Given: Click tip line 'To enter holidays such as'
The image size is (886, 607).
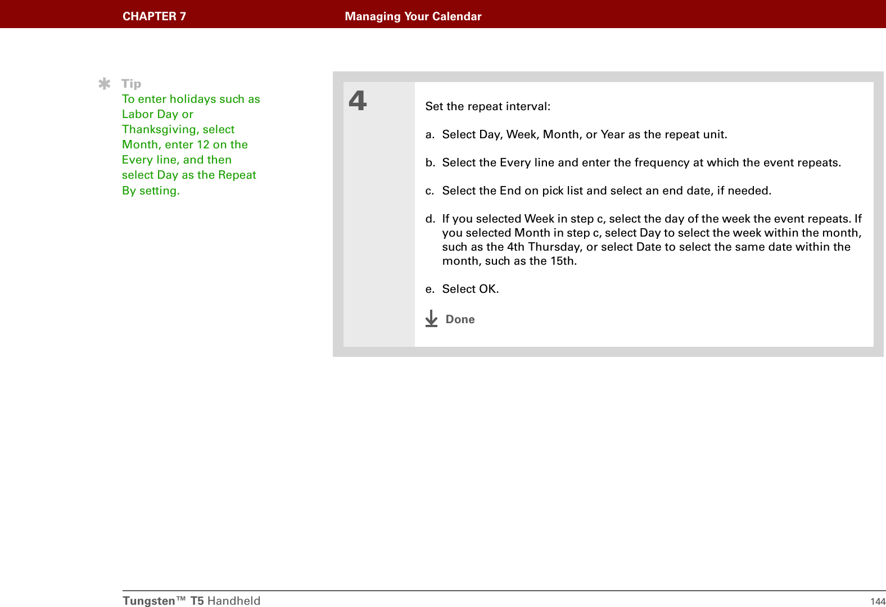Looking at the screenshot, I should (x=191, y=99).
